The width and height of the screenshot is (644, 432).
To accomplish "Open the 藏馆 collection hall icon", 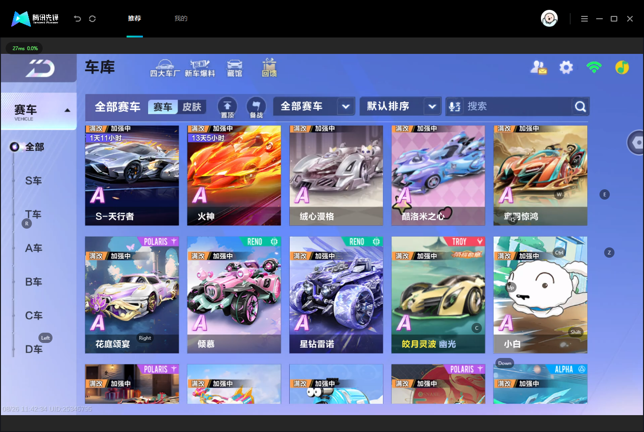I will coord(234,68).
